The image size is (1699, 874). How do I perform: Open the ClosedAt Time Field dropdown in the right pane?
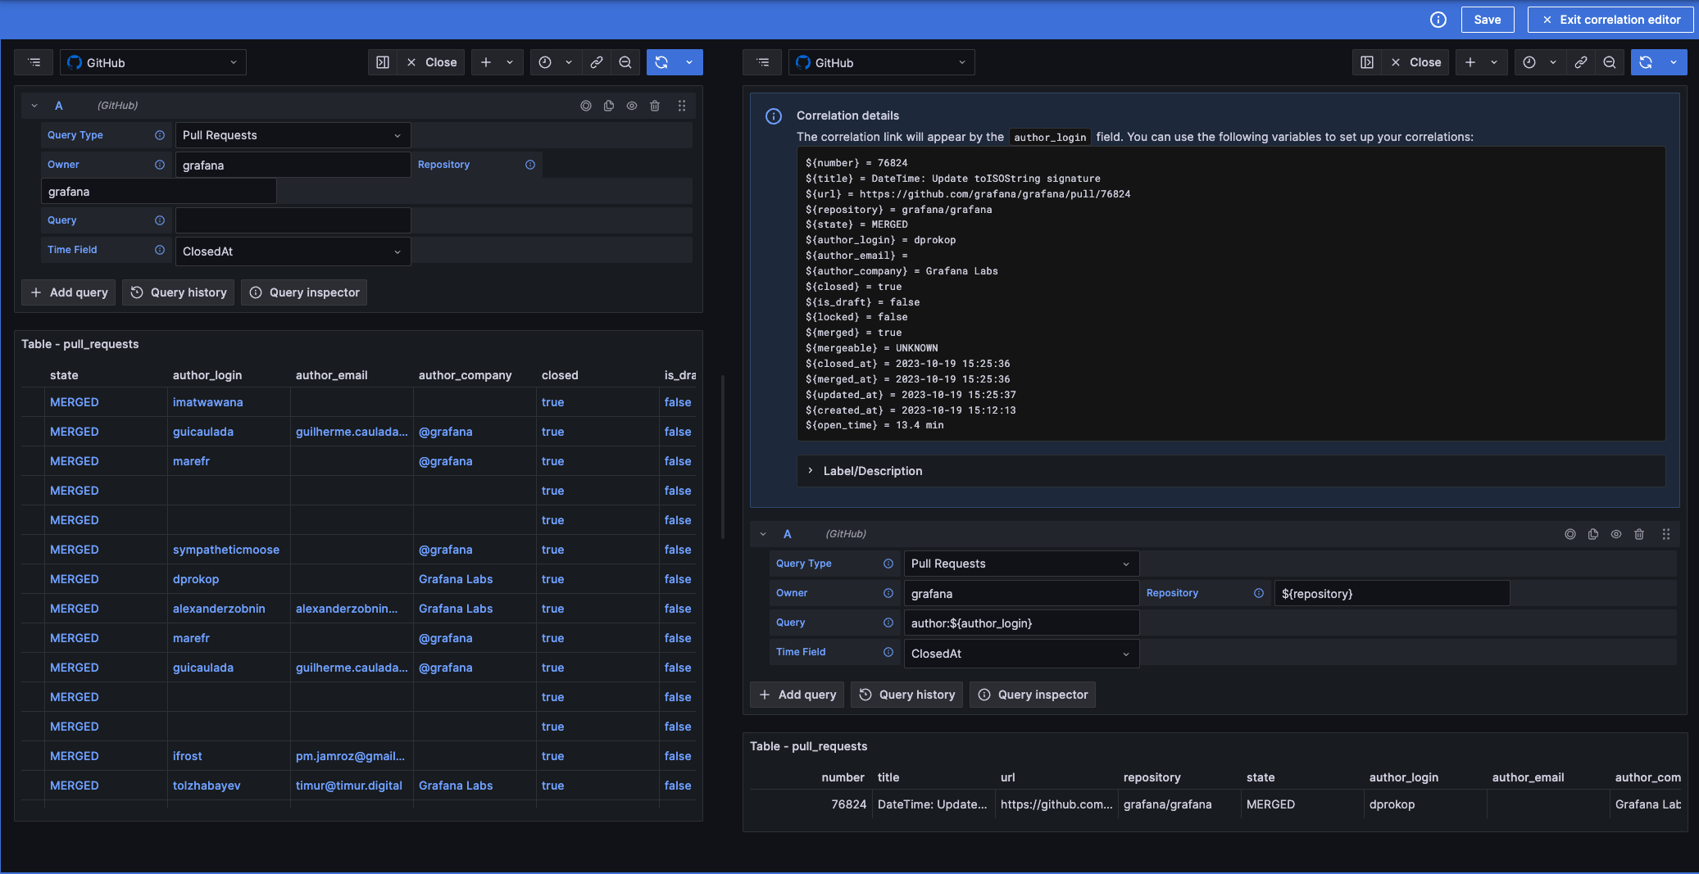1019,653
